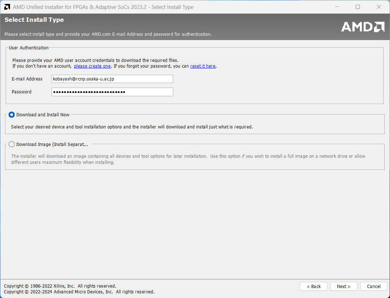The image size is (390, 298).
Task: Go back with the < Back button
Action: [x=313, y=287]
